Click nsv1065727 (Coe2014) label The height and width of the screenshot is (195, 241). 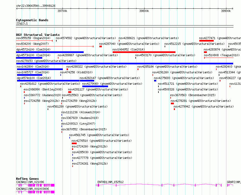point(33,72)
